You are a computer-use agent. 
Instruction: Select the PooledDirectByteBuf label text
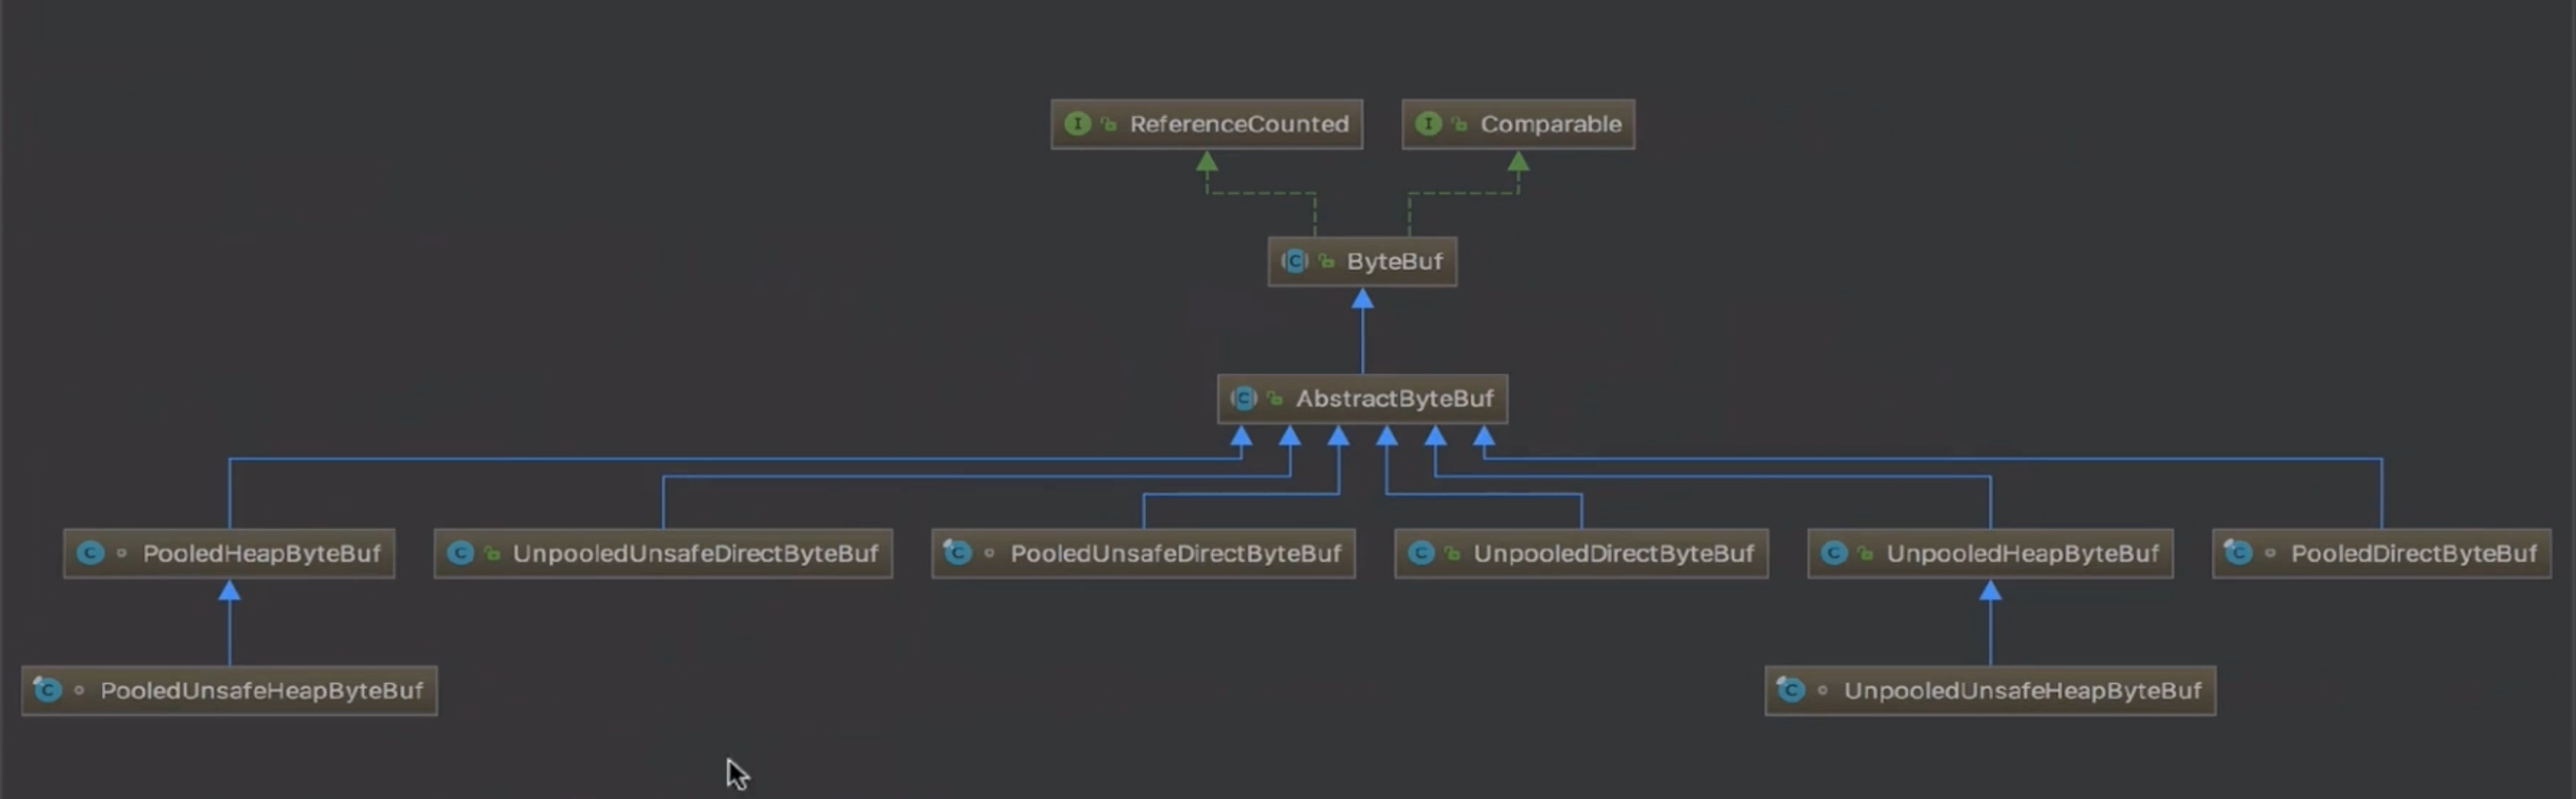2414,553
